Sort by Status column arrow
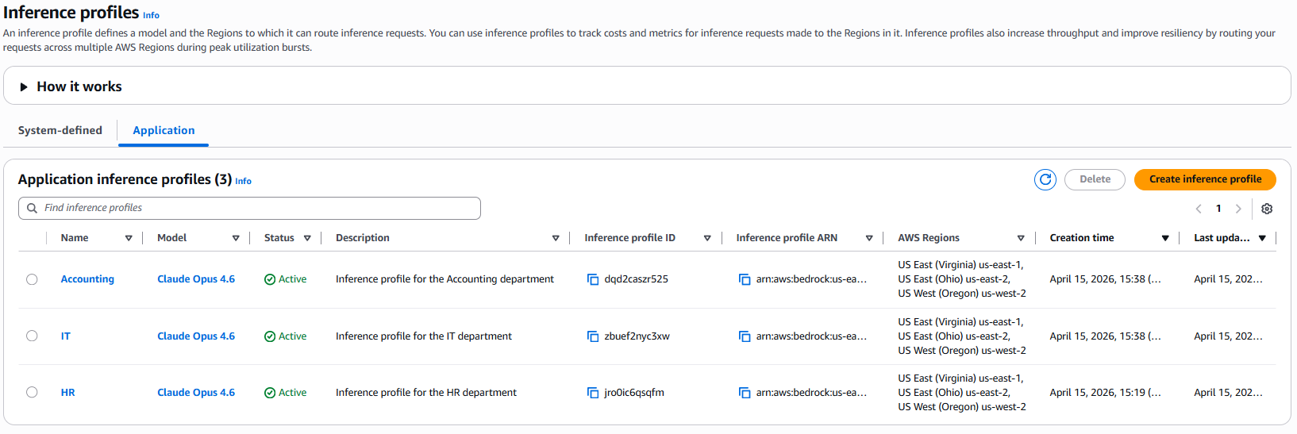Viewport: 1297px width, 434px height. coord(307,238)
